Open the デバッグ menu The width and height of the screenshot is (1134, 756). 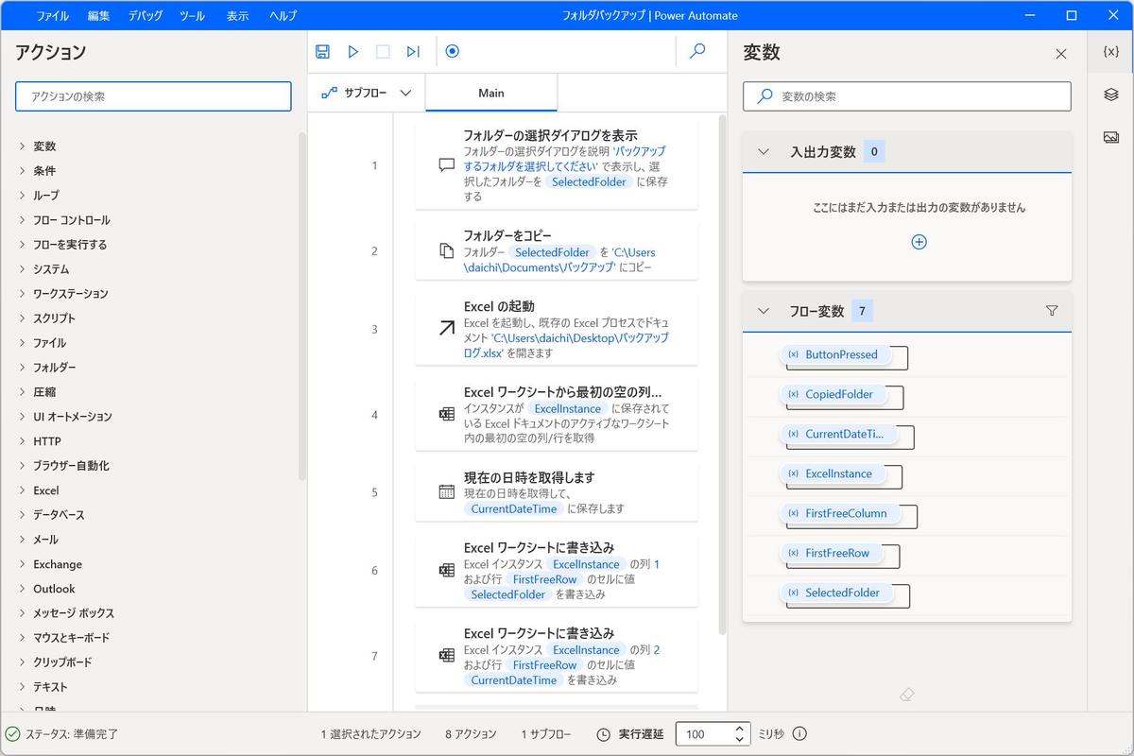145,16
